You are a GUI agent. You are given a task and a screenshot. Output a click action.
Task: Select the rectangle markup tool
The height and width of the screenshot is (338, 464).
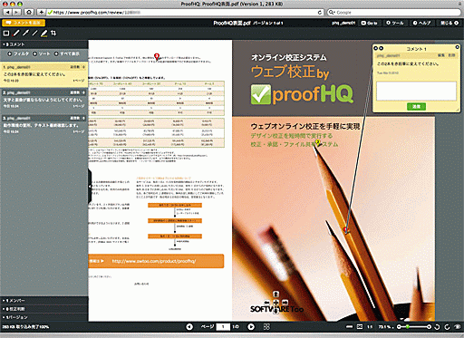(6, 34)
